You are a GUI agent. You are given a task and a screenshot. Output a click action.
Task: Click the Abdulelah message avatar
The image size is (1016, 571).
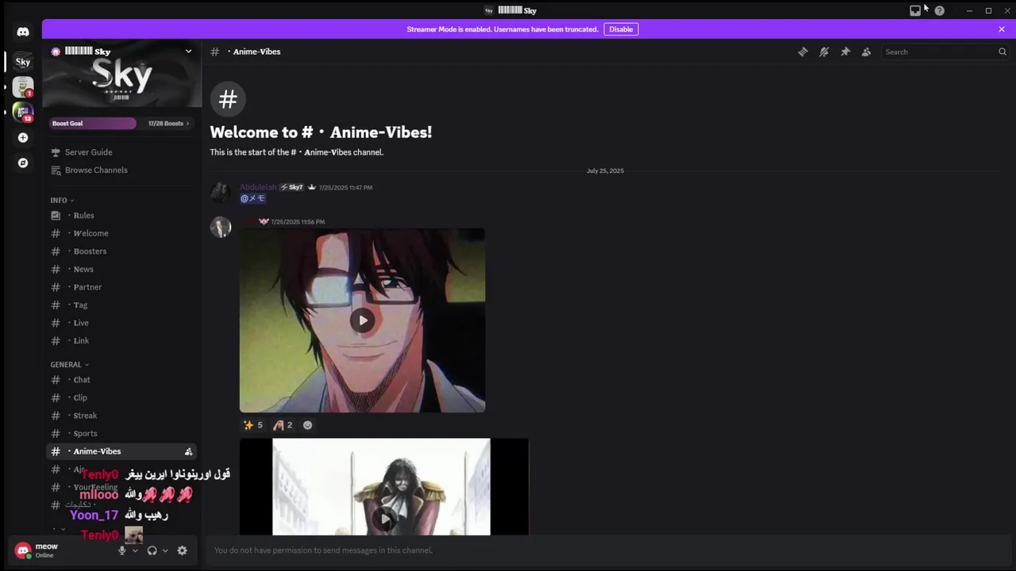coord(221,192)
